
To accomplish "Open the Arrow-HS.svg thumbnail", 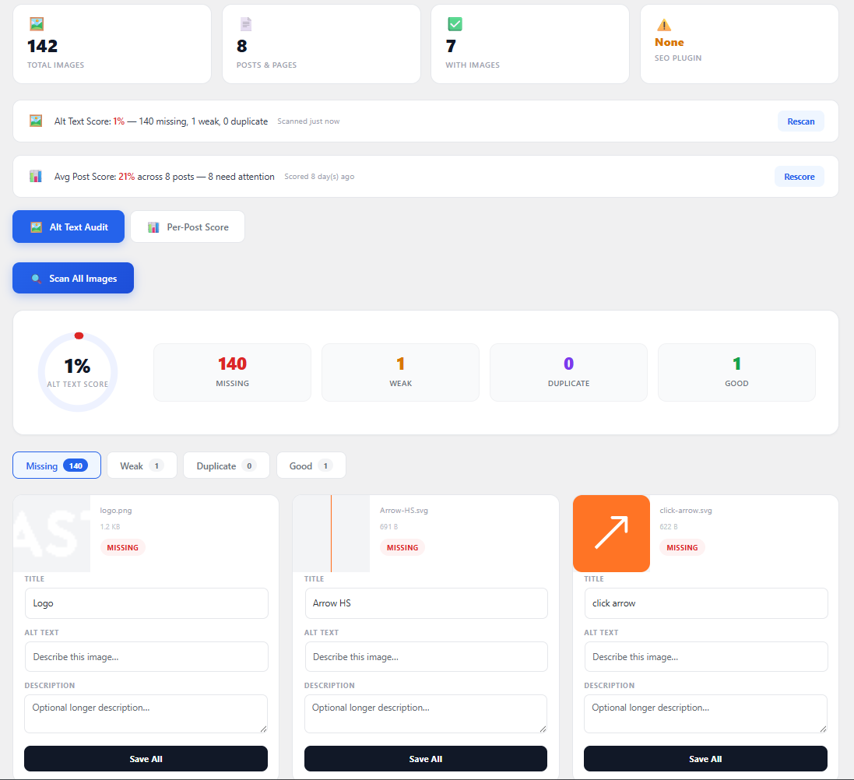I will click(x=331, y=534).
